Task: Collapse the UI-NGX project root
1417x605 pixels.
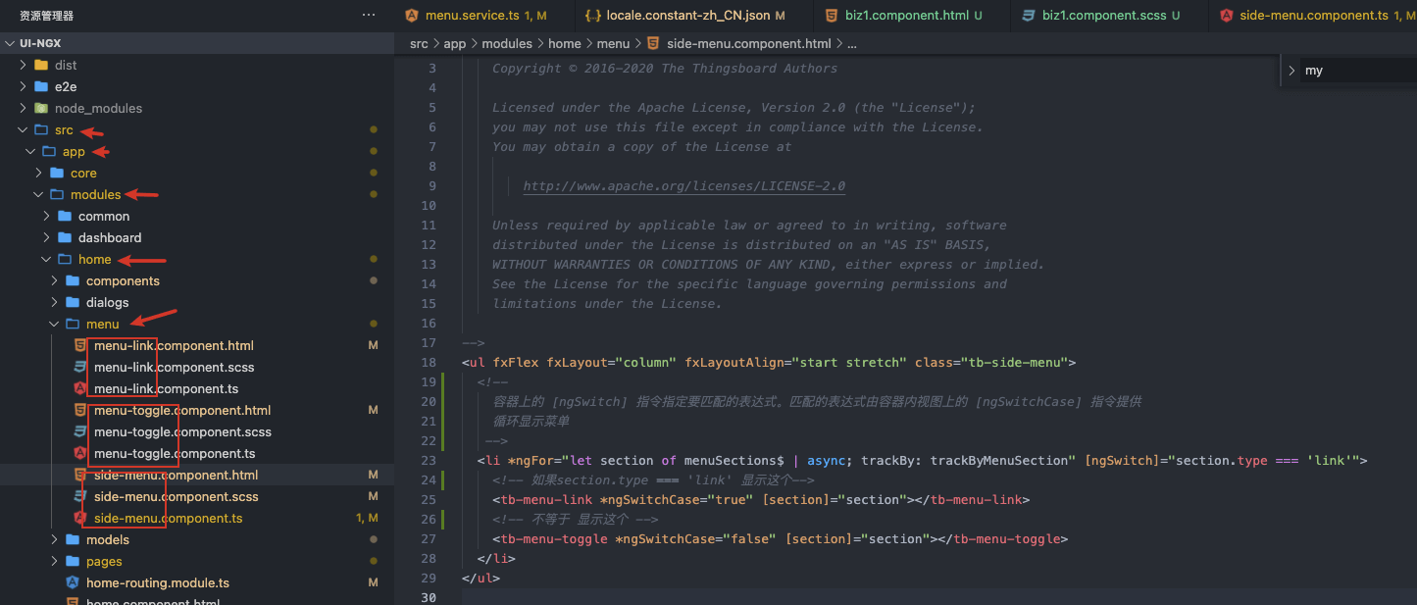Action: [x=11, y=43]
